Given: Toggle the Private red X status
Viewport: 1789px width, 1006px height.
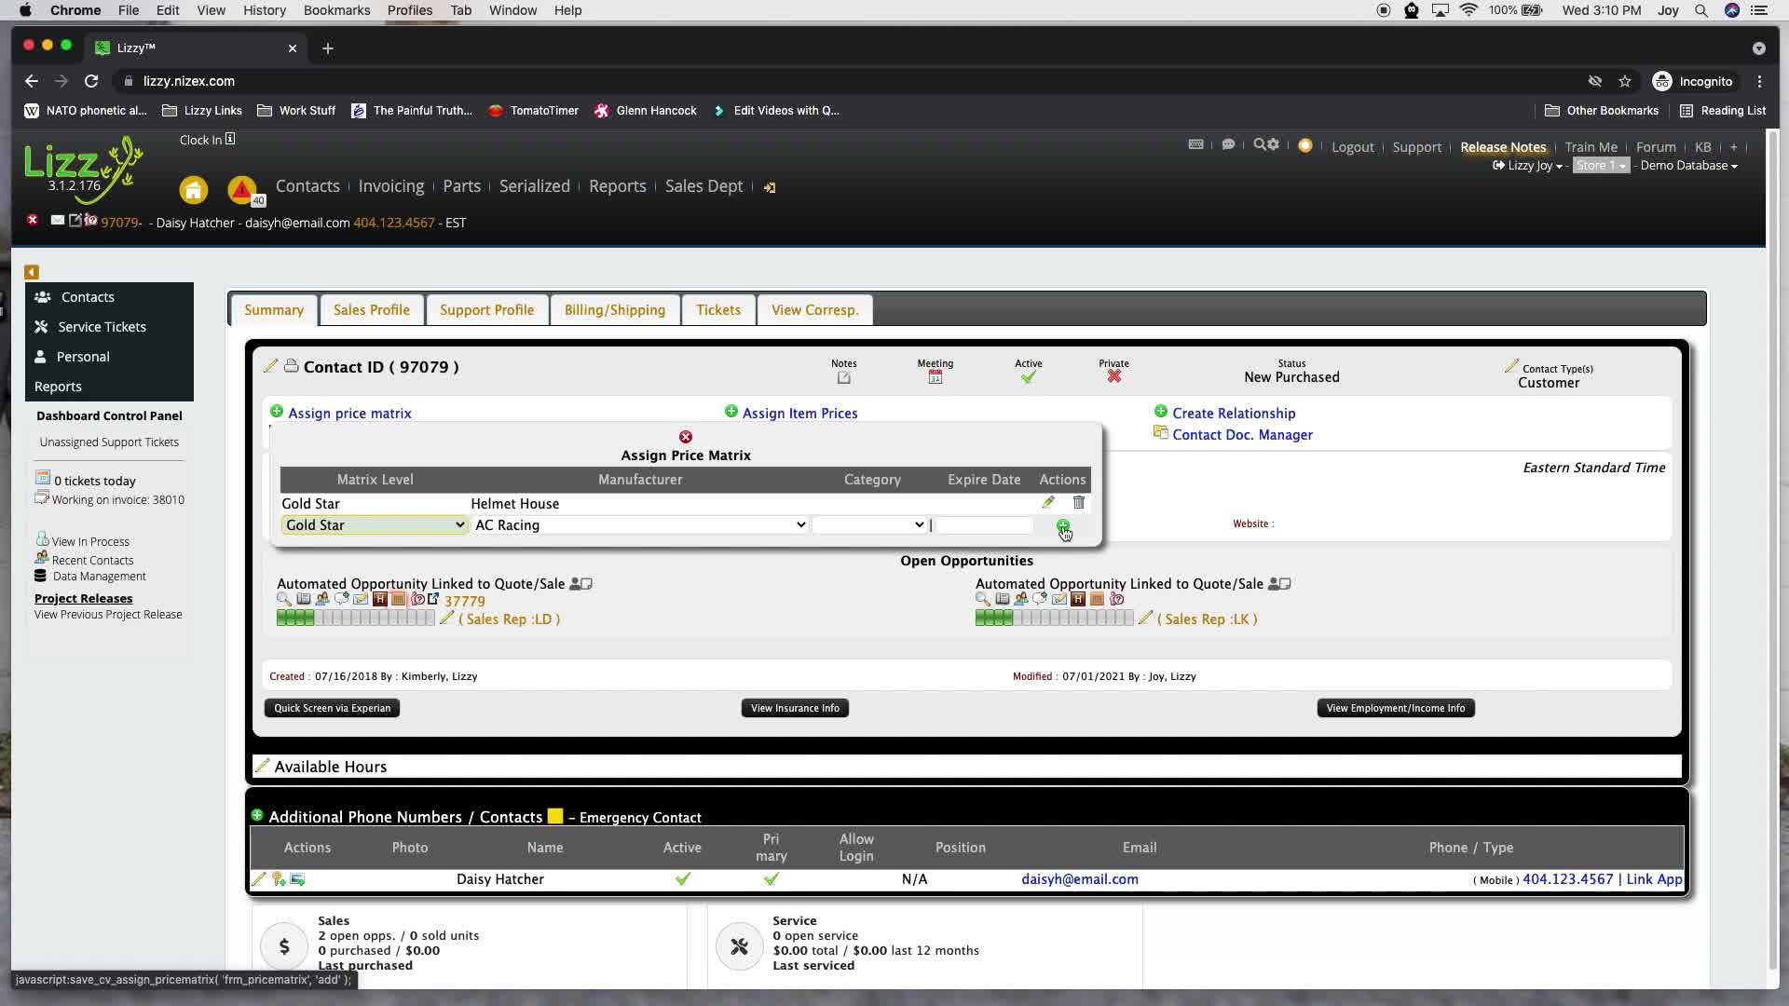Looking at the screenshot, I should tap(1113, 377).
